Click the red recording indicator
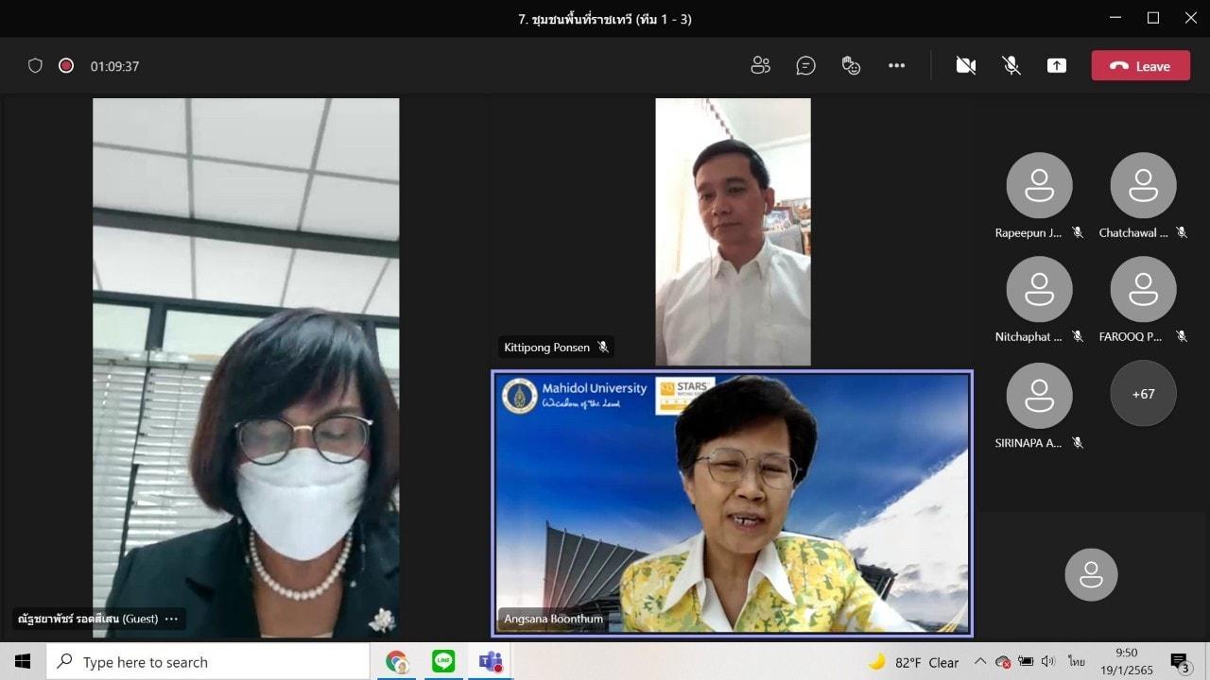 pyautogui.click(x=66, y=65)
